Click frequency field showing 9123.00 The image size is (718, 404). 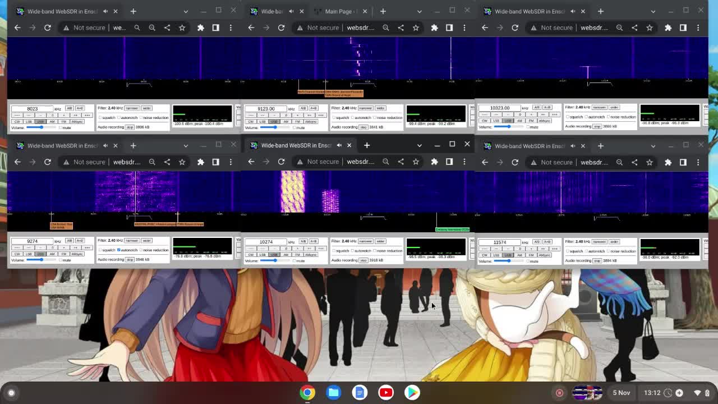266,109
